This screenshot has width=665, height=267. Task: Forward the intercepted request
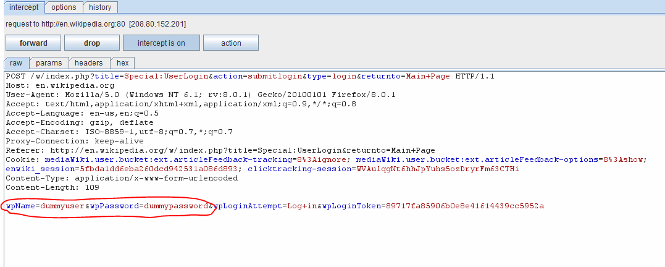(x=33, y=43)
